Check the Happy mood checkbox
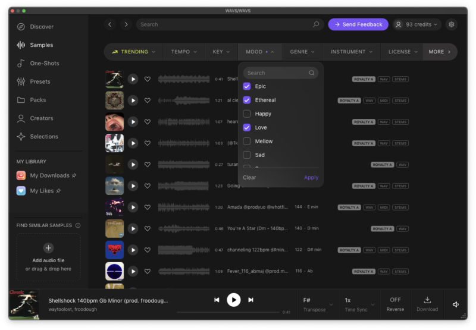The height and width of the screenshot is (330, 476). click(x=247, y=114)
